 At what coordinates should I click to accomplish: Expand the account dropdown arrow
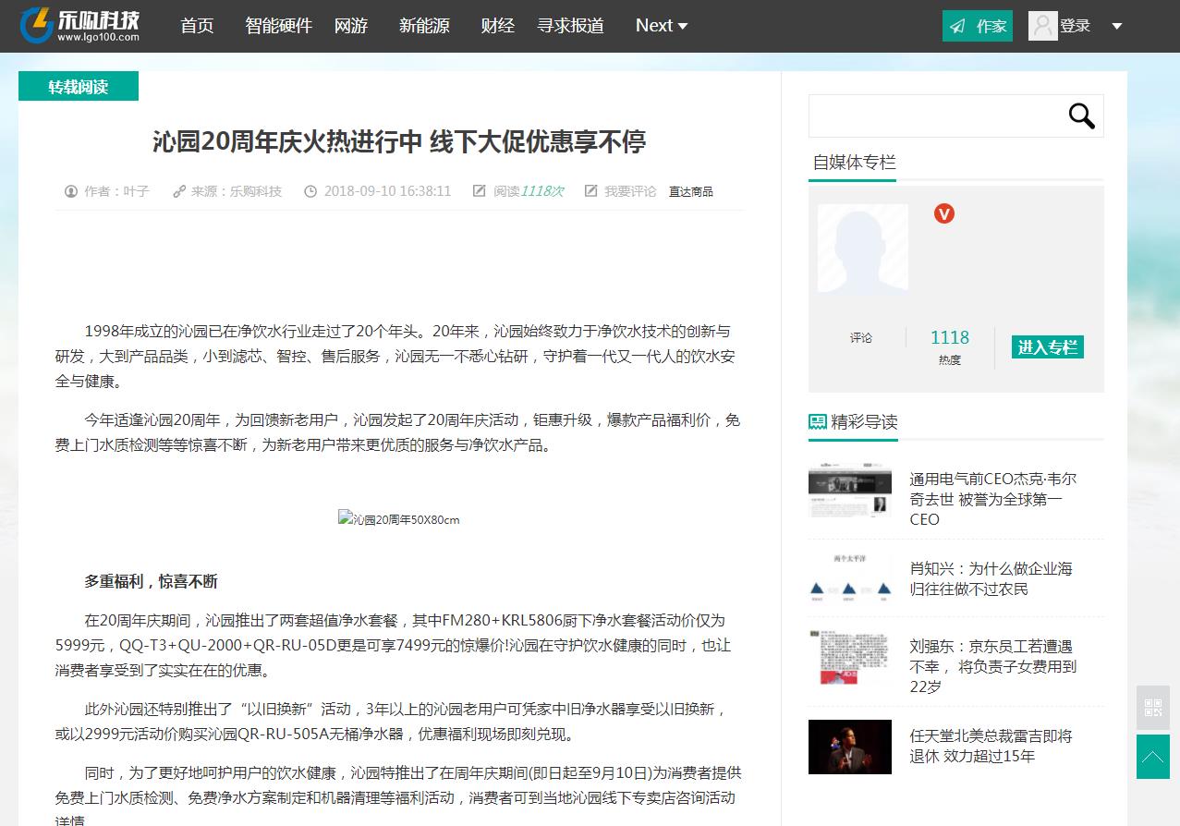pyautogui.click(x=1116, y=26)
